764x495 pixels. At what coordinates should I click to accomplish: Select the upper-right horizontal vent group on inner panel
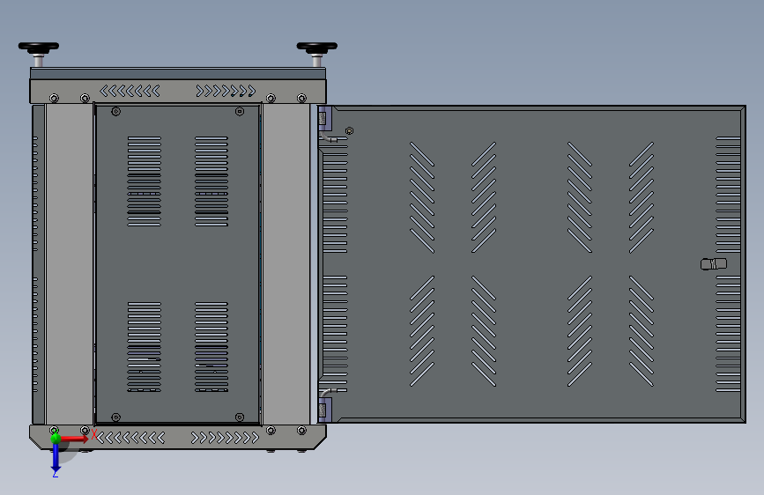pos(211,181)
